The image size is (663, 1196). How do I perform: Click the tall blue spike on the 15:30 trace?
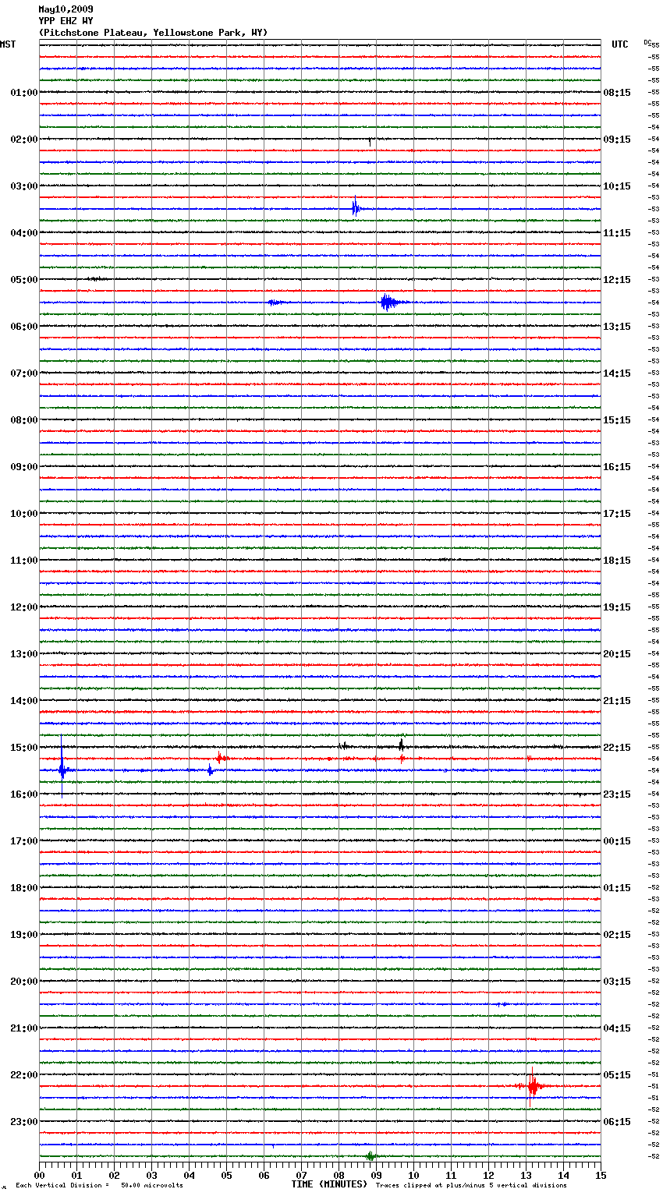62,768
